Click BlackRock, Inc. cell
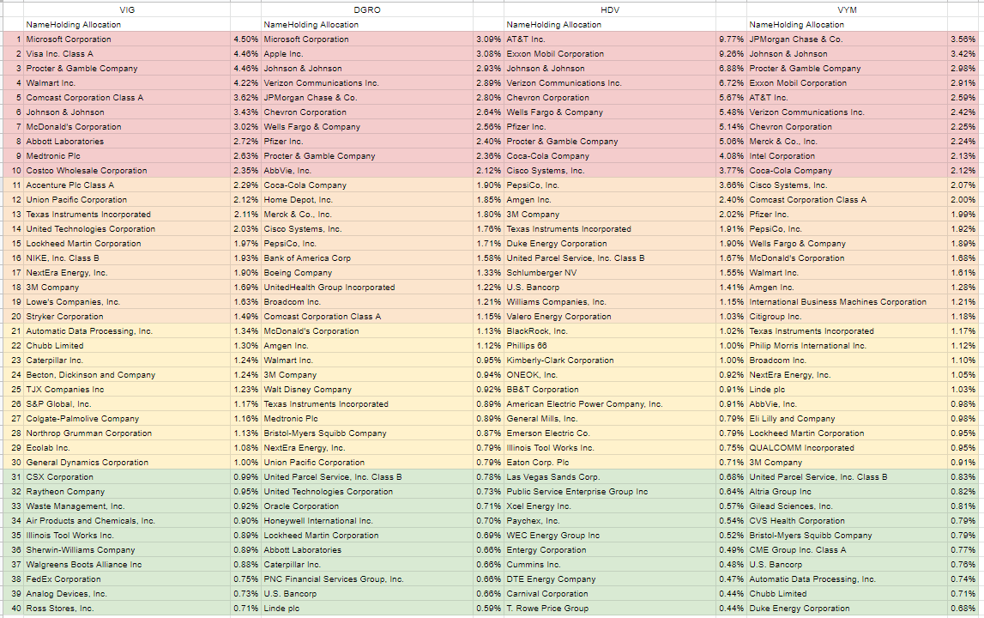The width and height of the screenshot is (984, 618). coord(609,331)
